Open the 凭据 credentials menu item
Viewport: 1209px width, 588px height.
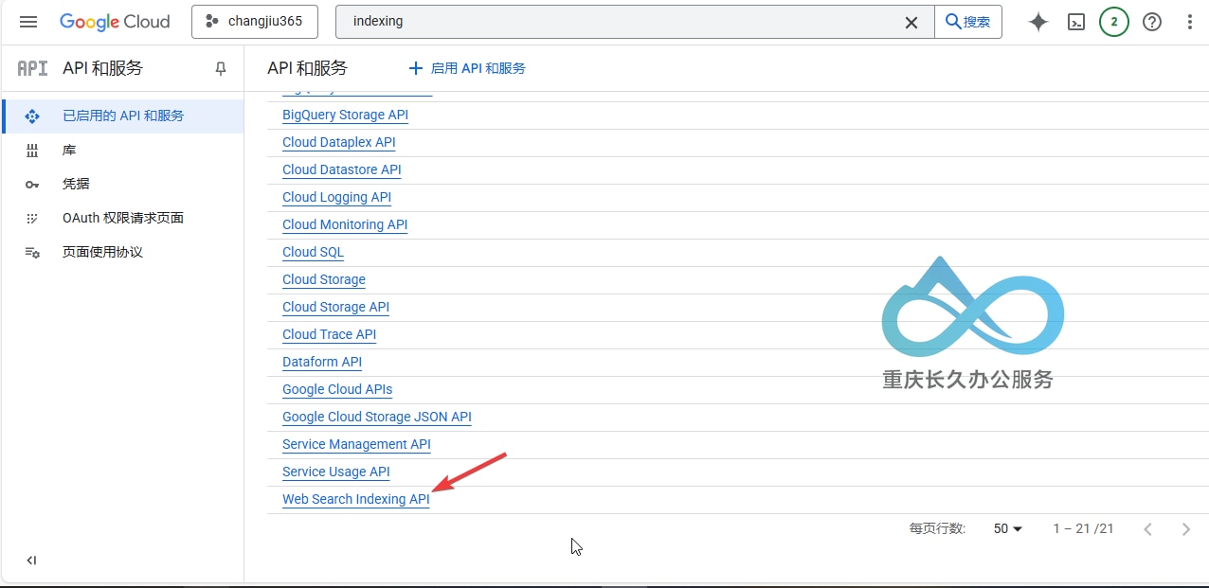click(x=122, y=184)
